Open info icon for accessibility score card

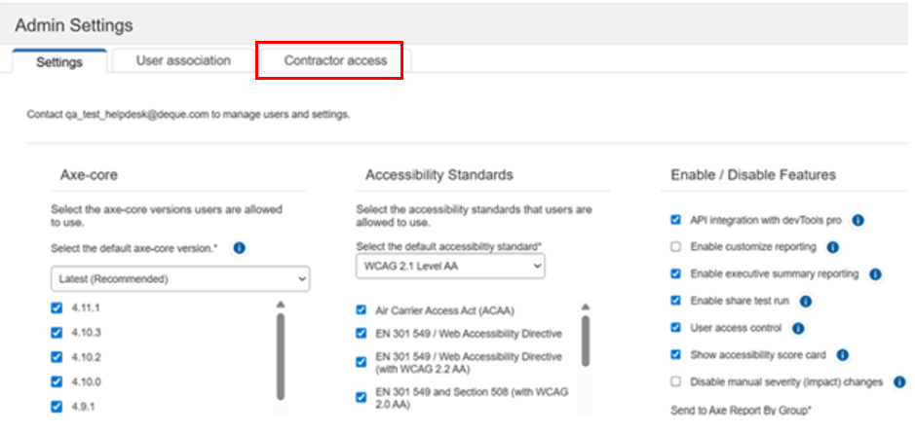coord(843,355)
